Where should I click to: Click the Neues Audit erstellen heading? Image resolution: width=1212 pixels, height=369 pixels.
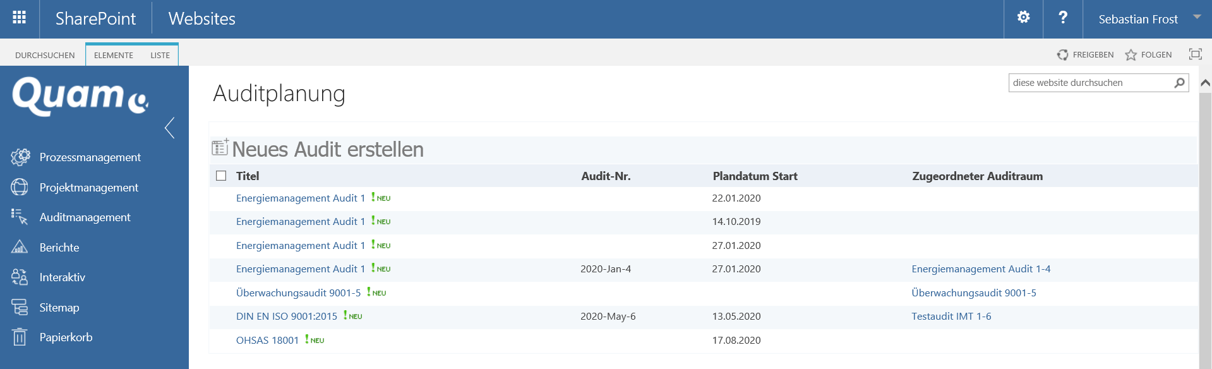click(x=328, y=149)
